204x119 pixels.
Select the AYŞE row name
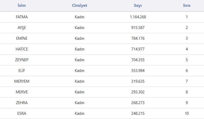(22, 28)
